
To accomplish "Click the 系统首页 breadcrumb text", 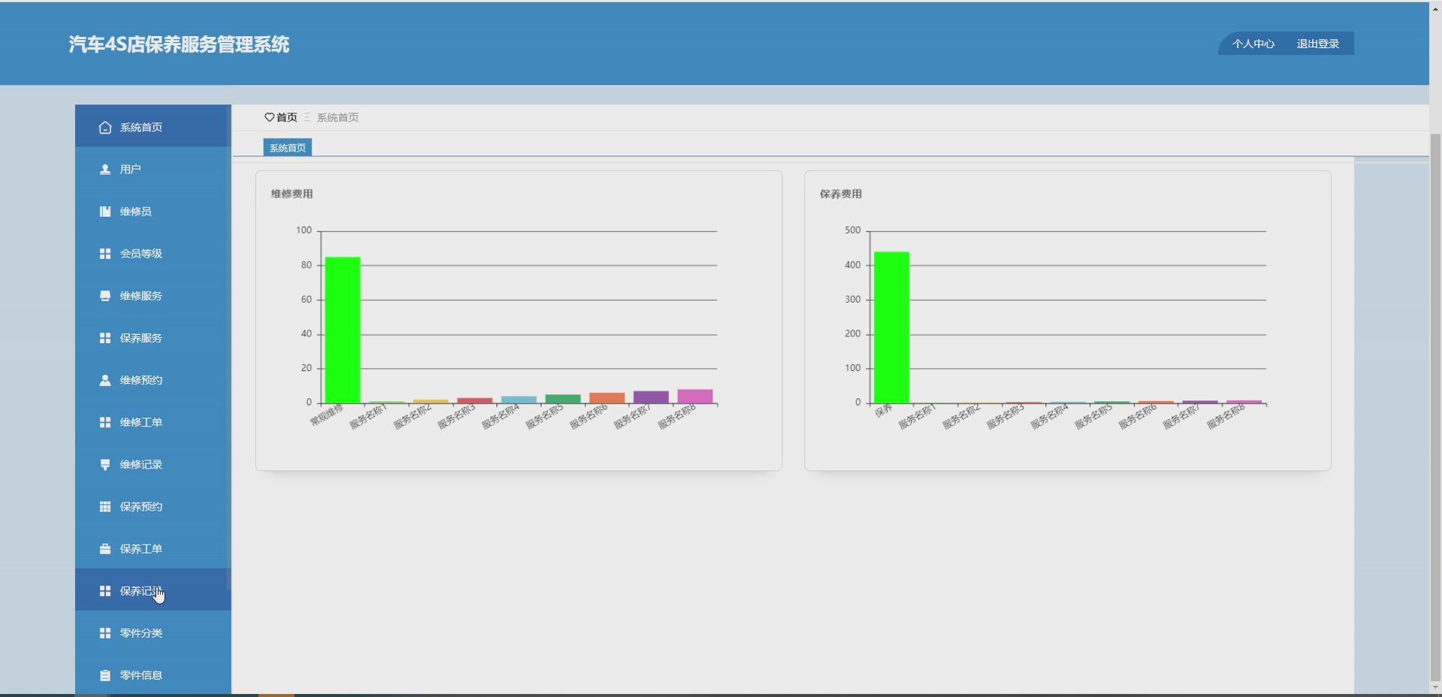I will (337, 117).
